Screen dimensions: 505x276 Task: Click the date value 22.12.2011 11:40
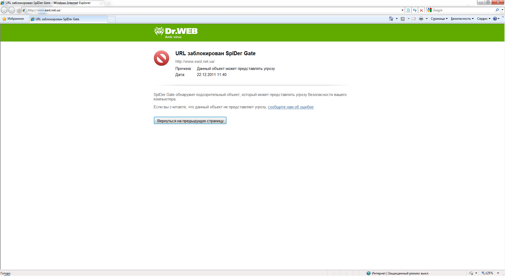coord(212,75)
